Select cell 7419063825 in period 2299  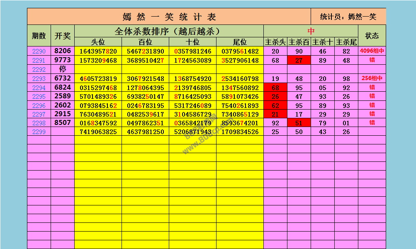coord(98,132)
